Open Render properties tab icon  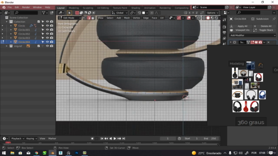point(224,27)
